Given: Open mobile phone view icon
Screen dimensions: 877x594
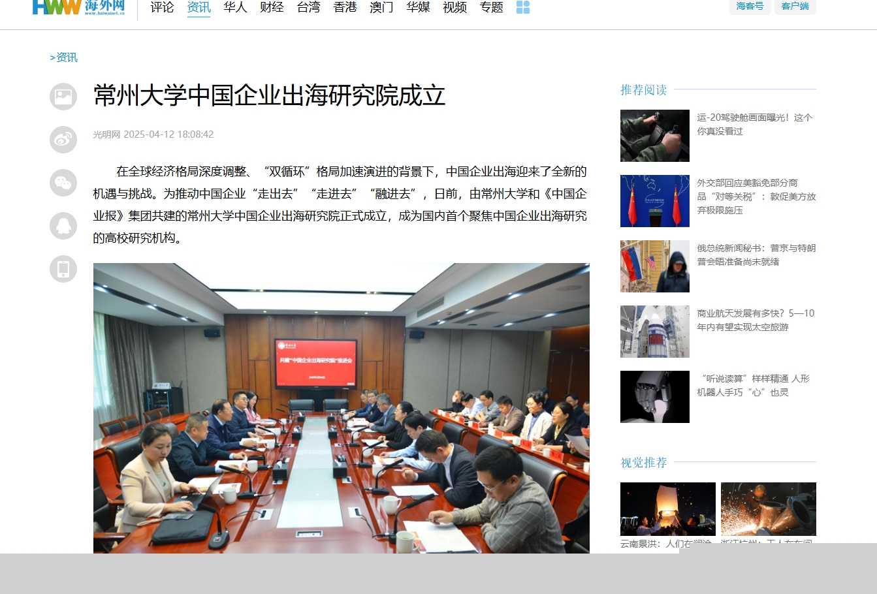Looking at the screenshot, I should (x=63, y=269).
